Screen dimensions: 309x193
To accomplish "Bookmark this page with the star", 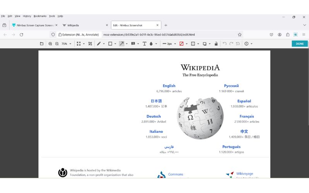I will (x=239, y=35).
